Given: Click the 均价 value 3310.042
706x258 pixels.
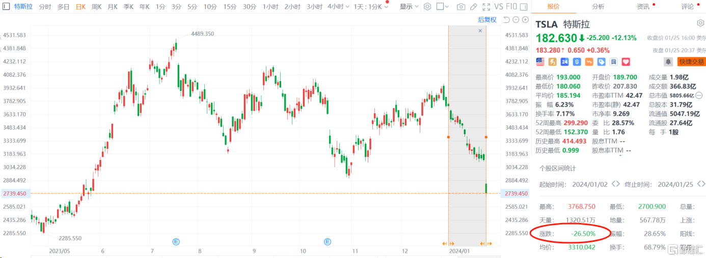Looking at the screenshot, I should point(581,247).
